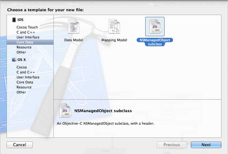Click the NSManagedObject icon in description pane
The height and width of the screenshot is (154, 228).
point(65,110)
